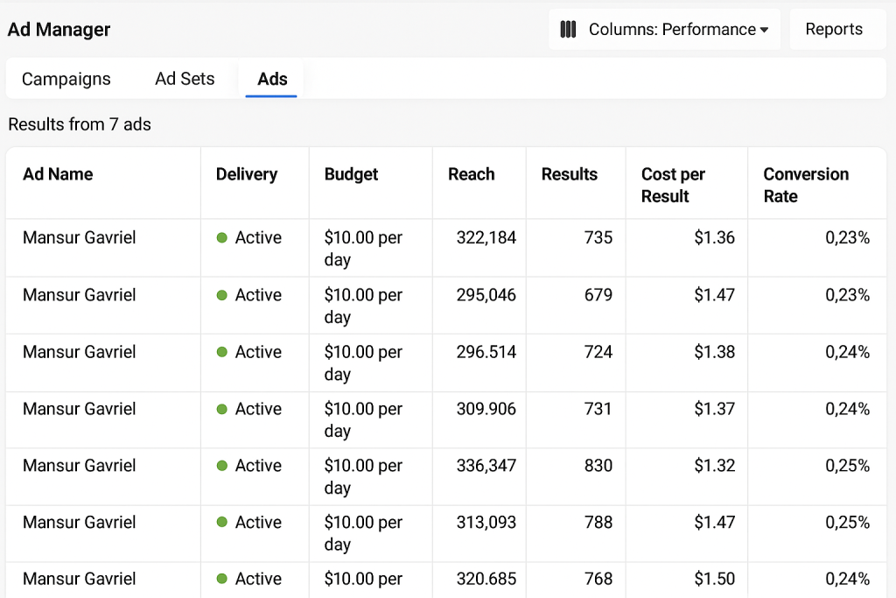Click the green Active dot for the 322,184 reach ad

click(222, 238)
